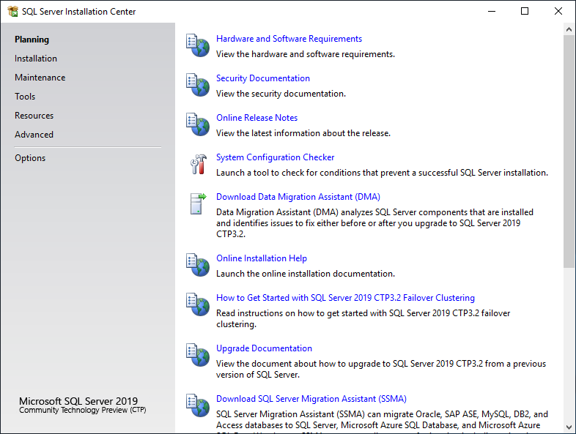Click 'View the latest information about the release.' text
576x434 pixels.
click(x=303, y=133)
